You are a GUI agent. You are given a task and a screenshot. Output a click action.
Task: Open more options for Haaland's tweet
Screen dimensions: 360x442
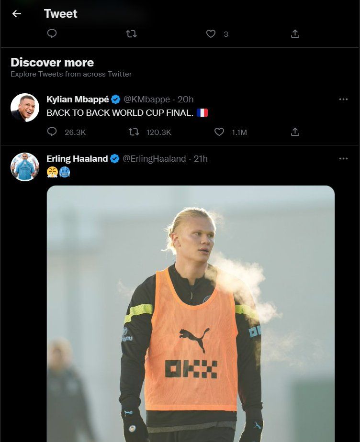pyautogui.click(x=343, y=159)
